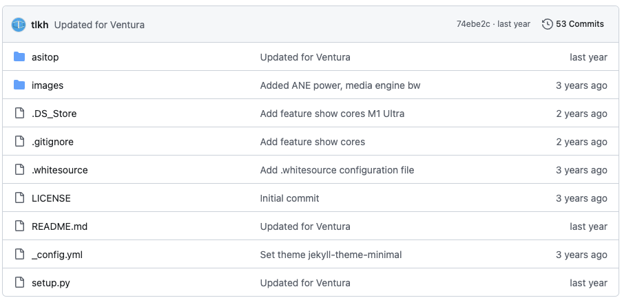Click the tlkh user avatar
Image resolution: width=622 pixels, height=298 pixels.
(19, 24)
